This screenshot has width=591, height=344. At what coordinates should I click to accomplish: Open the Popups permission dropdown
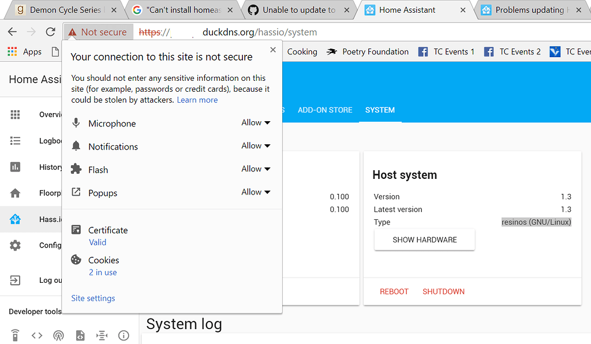click(x=256, y=192)
